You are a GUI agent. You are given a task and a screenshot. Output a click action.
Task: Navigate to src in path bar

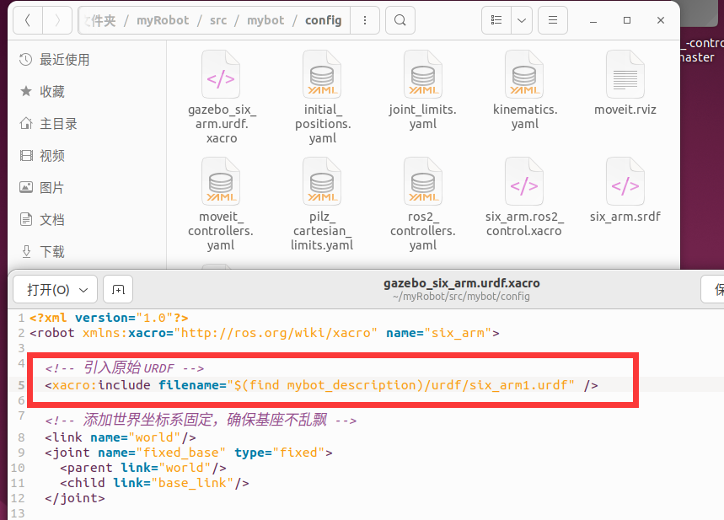[218, 20]
